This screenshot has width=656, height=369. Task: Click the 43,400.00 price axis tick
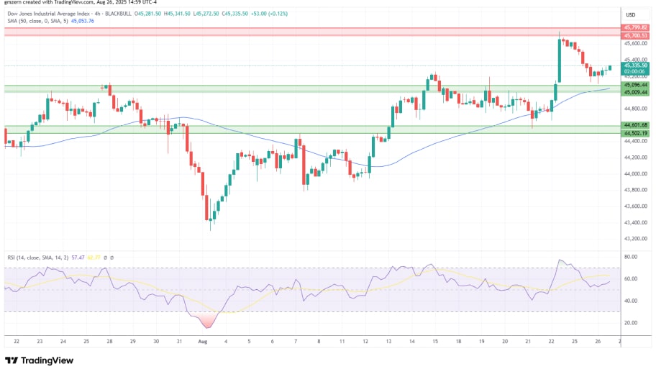(x=636, y=222)
